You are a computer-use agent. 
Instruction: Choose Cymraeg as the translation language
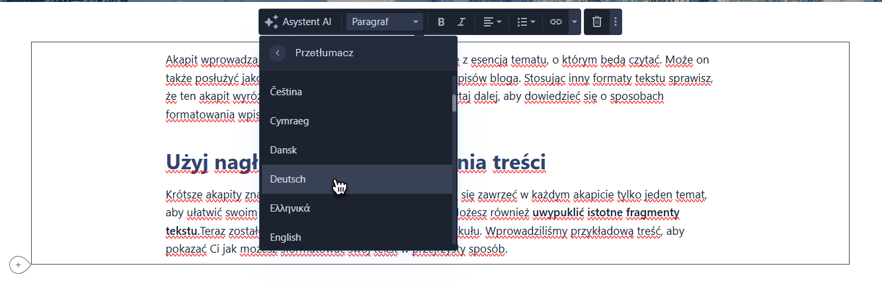290,121
